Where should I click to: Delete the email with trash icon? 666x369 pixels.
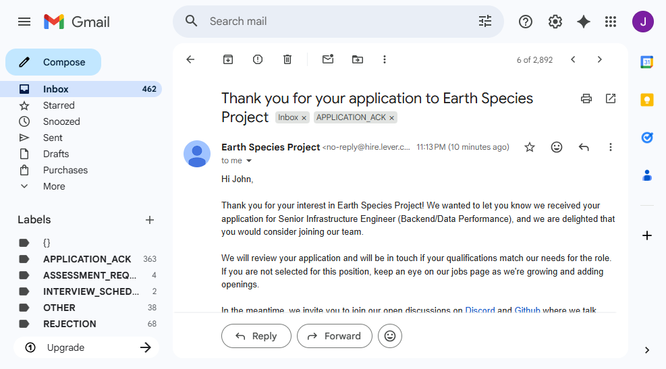coord(287,59)
